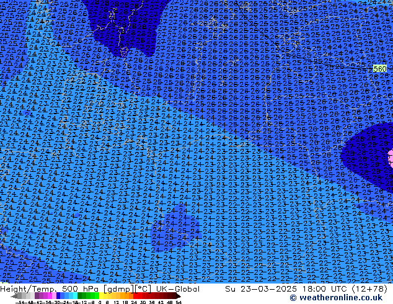393x304 pixels.
Task: Click the bright red swatch above 24 on legend
Action: coord(135,296)
